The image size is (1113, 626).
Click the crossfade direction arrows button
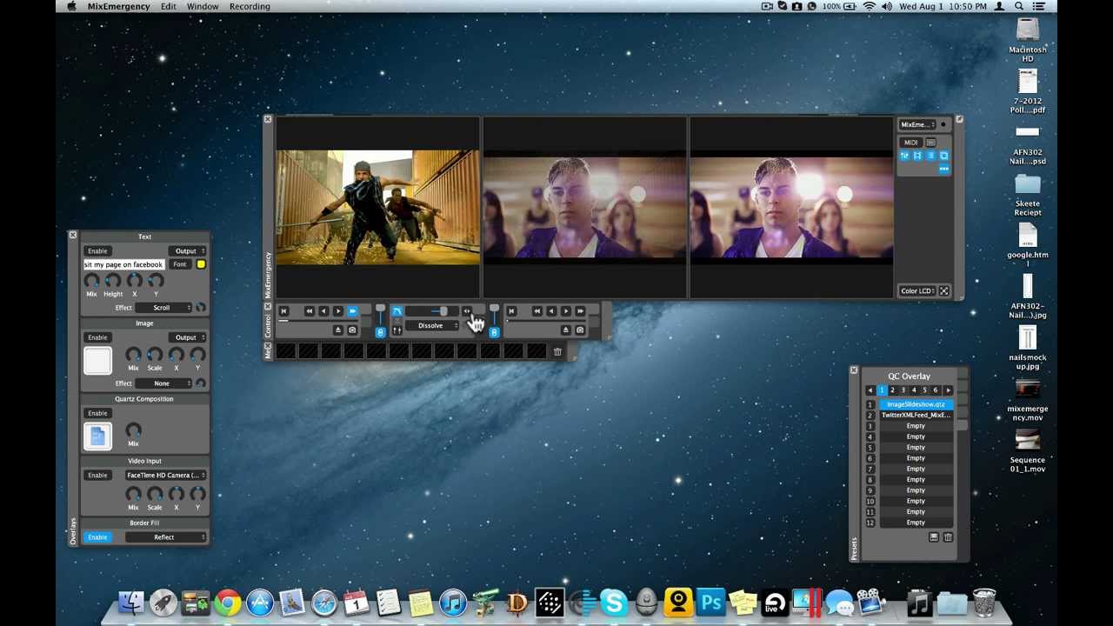[x=467, y=310]
